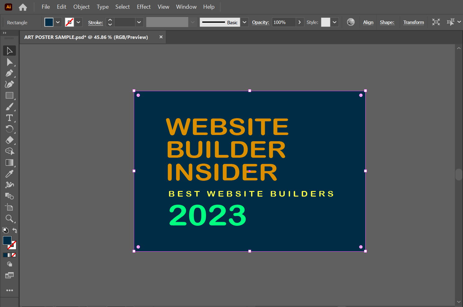This screenshot has height=307, width=463.
Task: Open the fill color dropdown arrow
Action: pyautogui.click(x=58, y=22)
